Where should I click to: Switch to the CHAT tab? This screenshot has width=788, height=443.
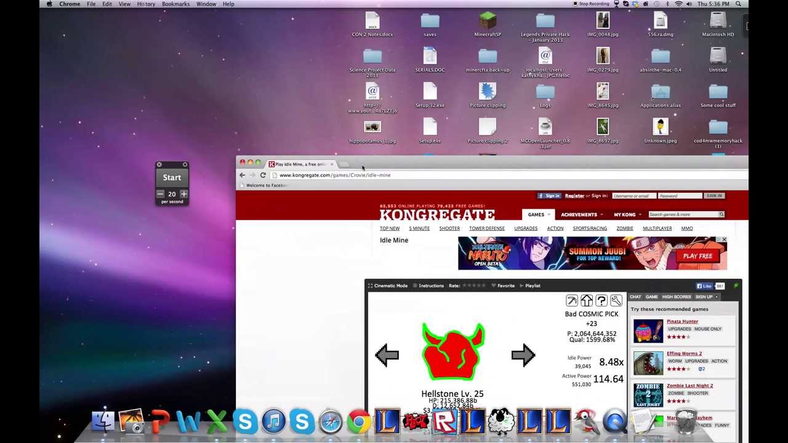(635, 297)
